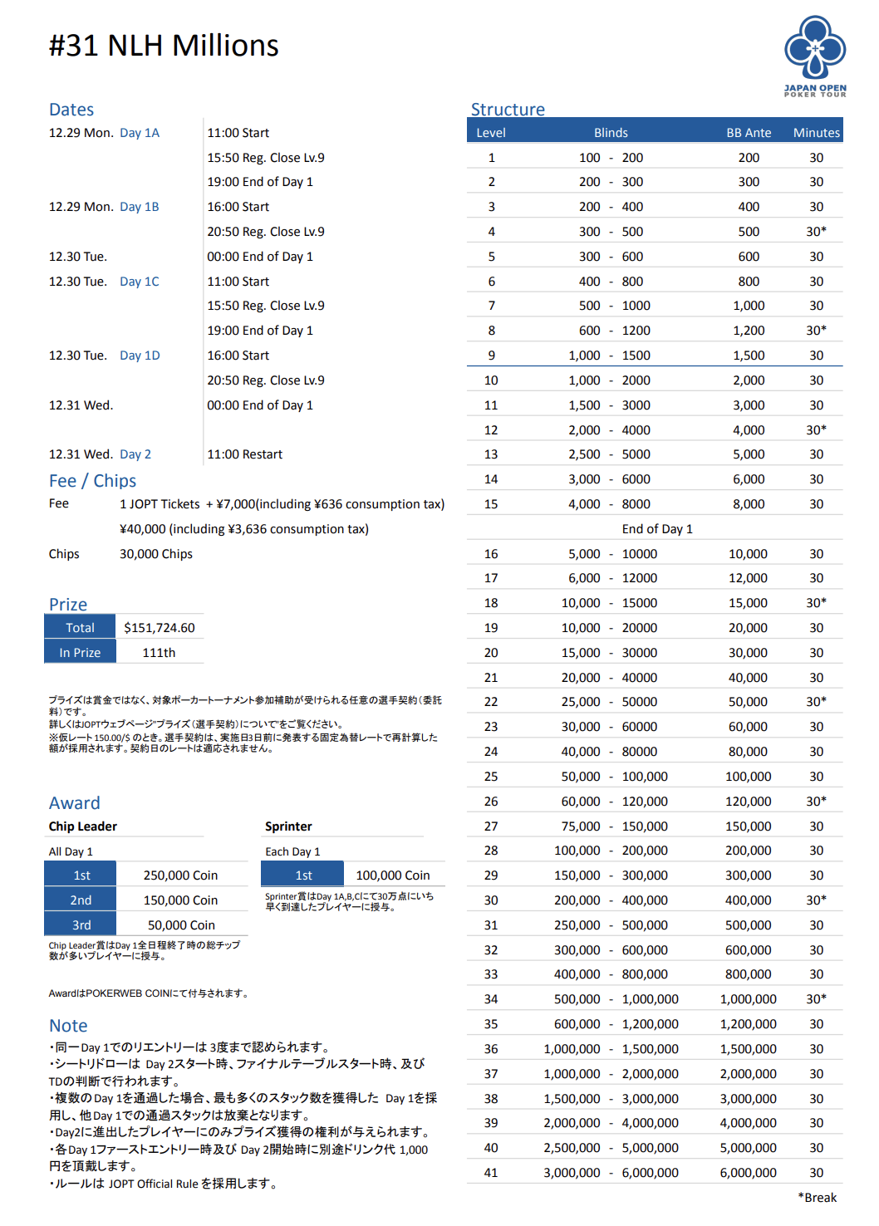Screen dimensions: 879x1226
Task: Select the Day 1D label
Action: tap(139, 356)
